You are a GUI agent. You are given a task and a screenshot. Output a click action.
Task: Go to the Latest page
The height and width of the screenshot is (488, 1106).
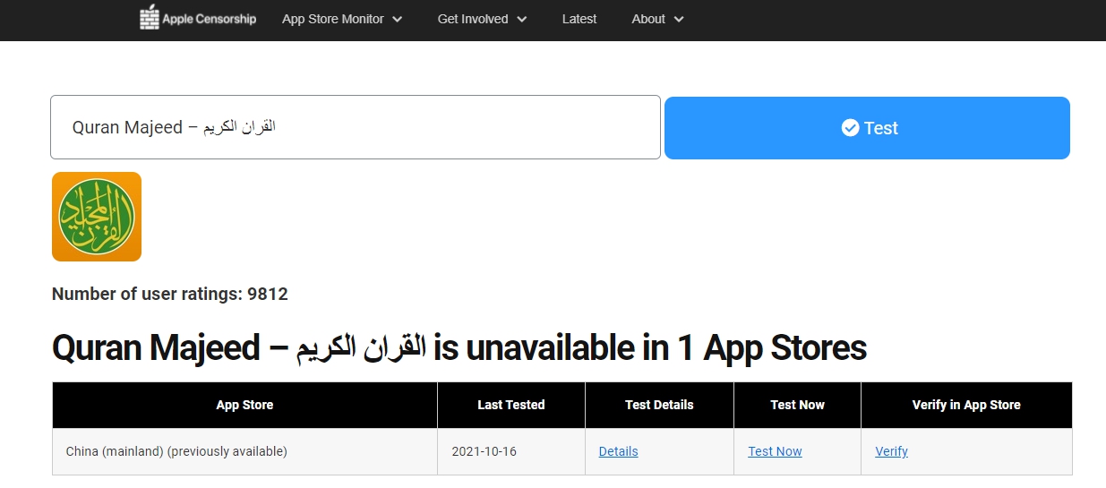tap(579, 19)
